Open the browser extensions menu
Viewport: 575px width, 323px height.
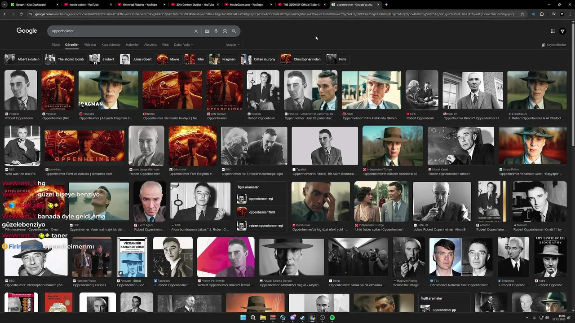tap(542, 14)
